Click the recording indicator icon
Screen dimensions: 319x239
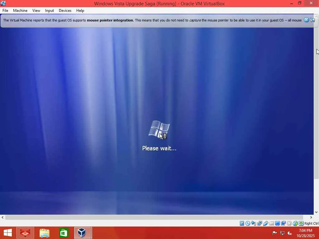point(283,223)
